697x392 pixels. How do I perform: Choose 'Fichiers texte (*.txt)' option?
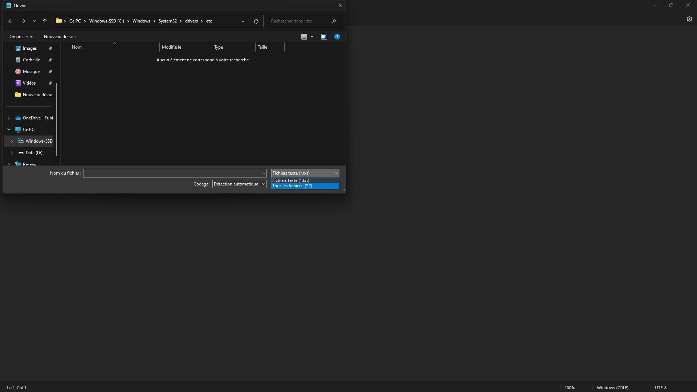coord(305,180)
